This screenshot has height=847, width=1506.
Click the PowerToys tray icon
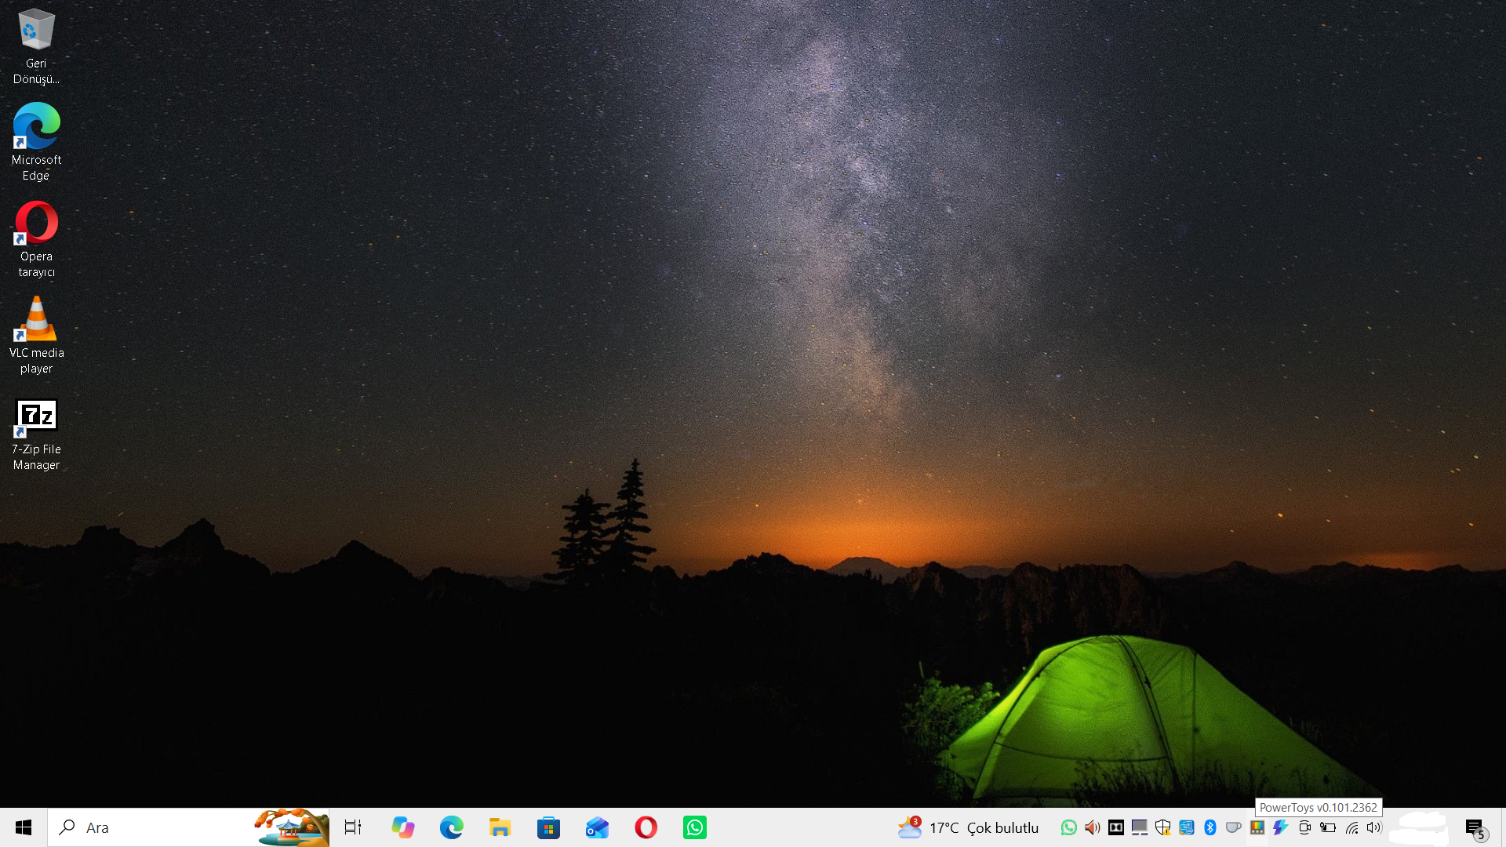(1257, 827)
